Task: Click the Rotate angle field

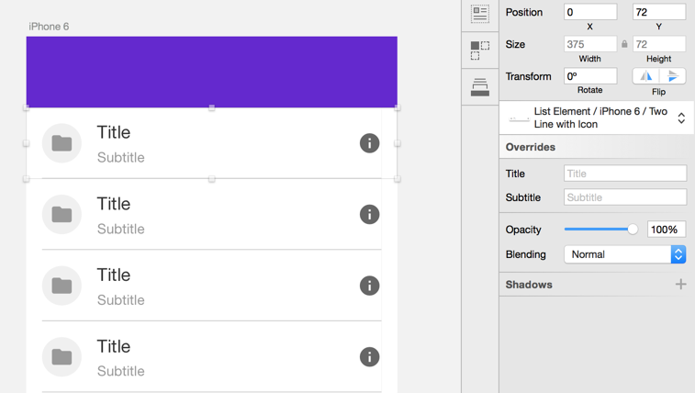Action: (x=589, y=76)
